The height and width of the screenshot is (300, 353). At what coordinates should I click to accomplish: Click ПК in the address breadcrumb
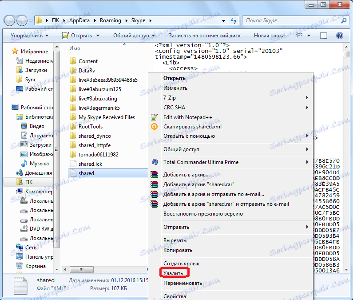pos(55,20)
